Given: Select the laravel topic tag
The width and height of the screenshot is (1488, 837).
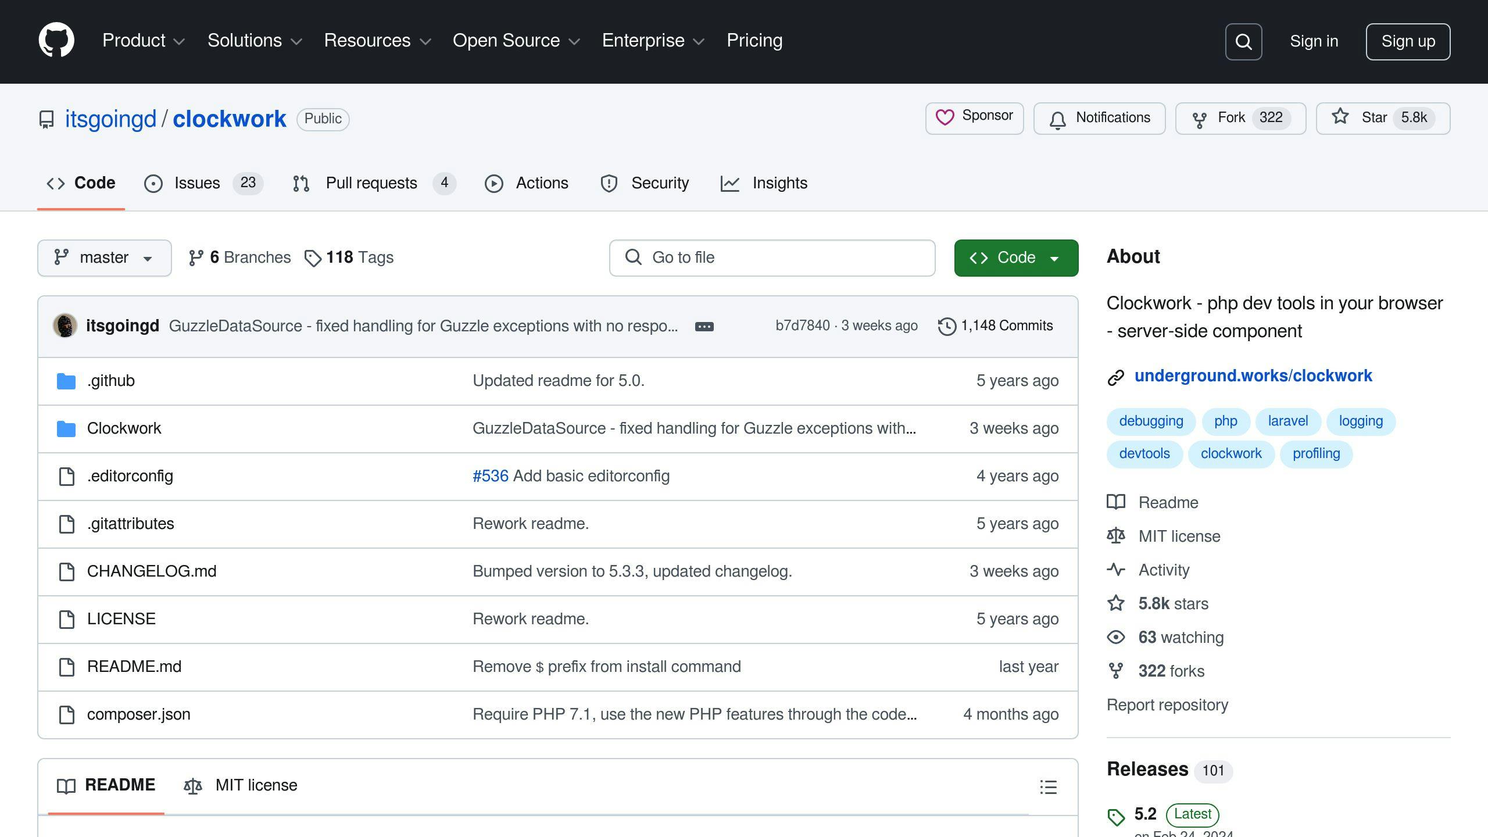Looking at the screenshot, I should coord(1287,421).
